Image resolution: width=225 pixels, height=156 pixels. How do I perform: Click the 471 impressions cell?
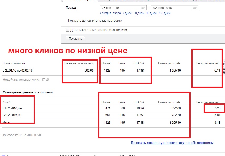click(108, 108)
